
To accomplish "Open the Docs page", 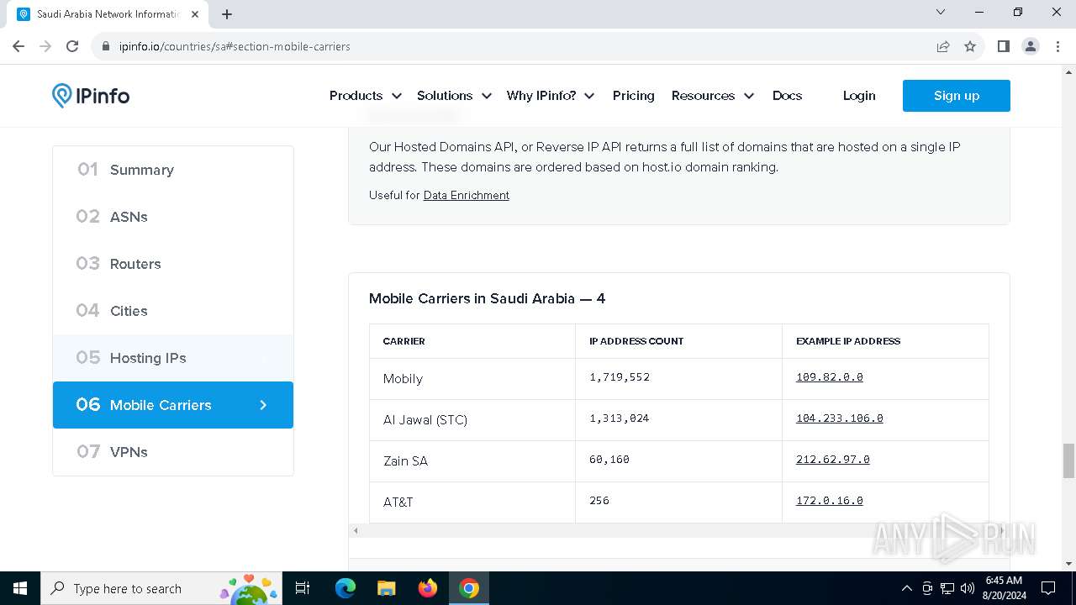I will (787, 96).
